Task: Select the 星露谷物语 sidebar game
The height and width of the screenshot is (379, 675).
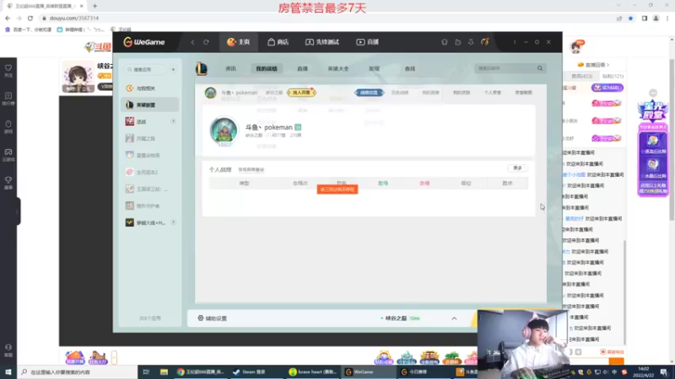Action: coord(150,155)
